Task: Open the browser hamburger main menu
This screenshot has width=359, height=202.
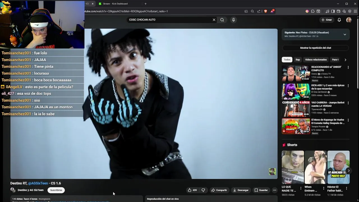Action: point(355,11)
